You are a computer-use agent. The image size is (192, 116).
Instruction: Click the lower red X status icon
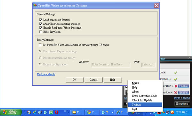[x=176, y=93]
